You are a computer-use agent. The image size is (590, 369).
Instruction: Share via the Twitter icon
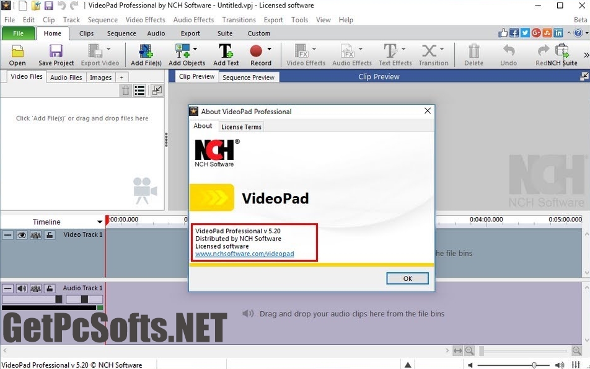tap(525, 33)
